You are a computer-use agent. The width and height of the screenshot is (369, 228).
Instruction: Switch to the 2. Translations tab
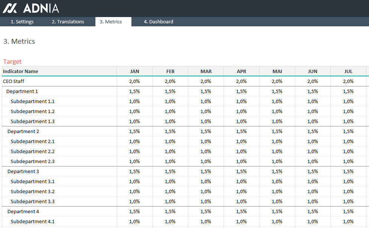pyautogui.click(x=68, y=22)
